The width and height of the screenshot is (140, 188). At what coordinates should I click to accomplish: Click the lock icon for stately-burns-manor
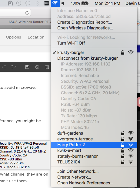[x=123, y=156]
